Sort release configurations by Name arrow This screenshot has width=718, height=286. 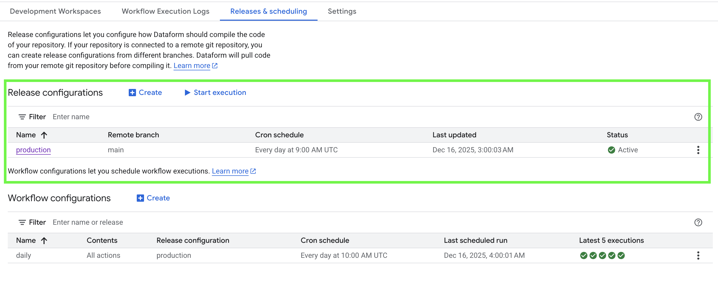[x=44, y=135]
